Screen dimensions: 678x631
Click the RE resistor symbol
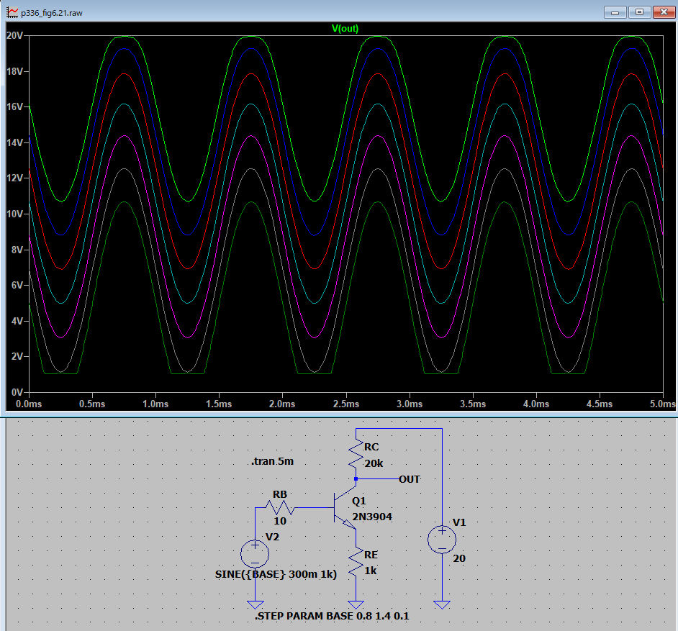pyautogui.click(x=356, y=563)
